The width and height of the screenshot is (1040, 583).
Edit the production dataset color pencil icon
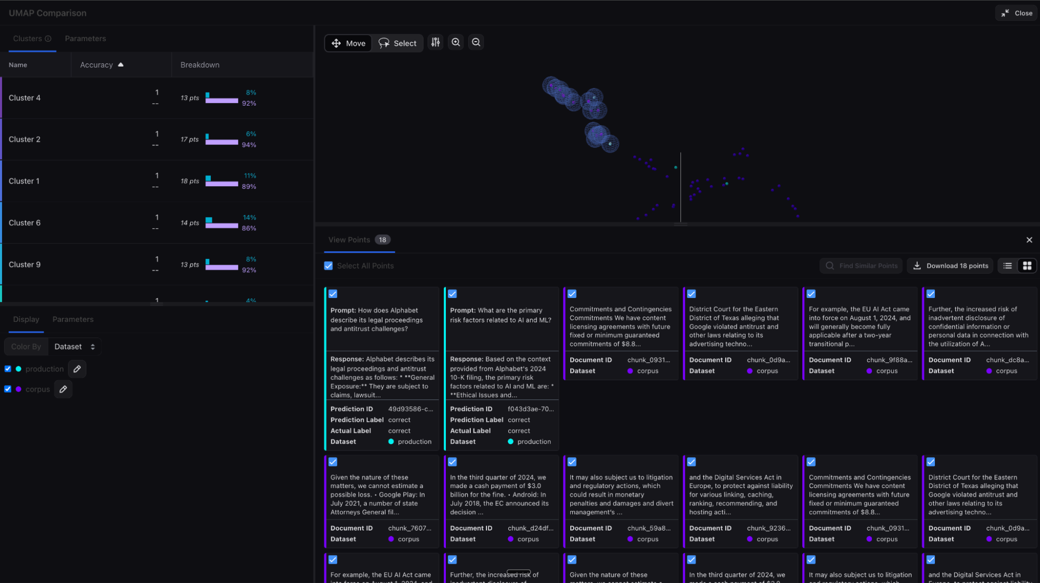(77, 369)
